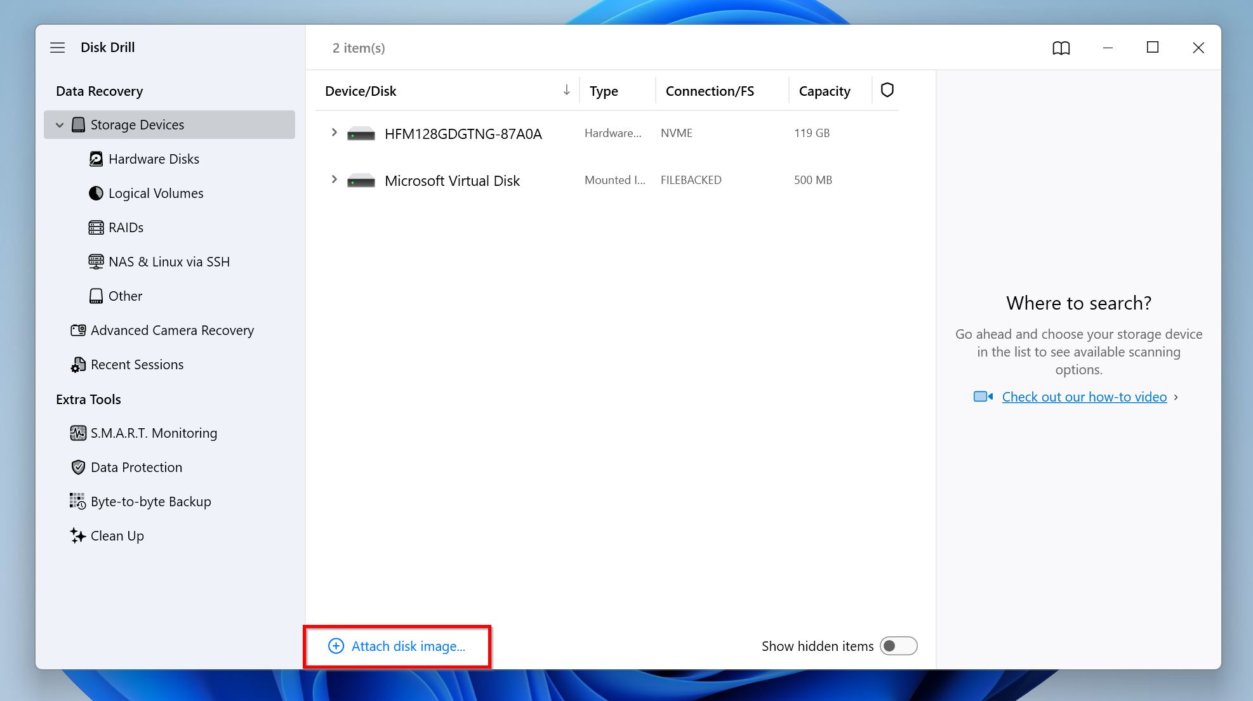This screenshot has height=701, width=1253.
Task: Open the RAIDs section
Action: 125,227
